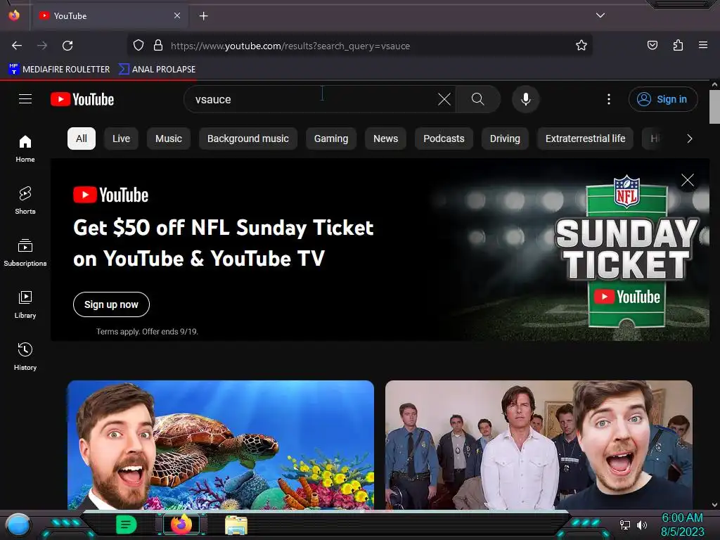The height and width of the screenshot is (540, 720).
Task: Dismiss the NFL Sunday Ticket banner
Action: pos(688,180)
